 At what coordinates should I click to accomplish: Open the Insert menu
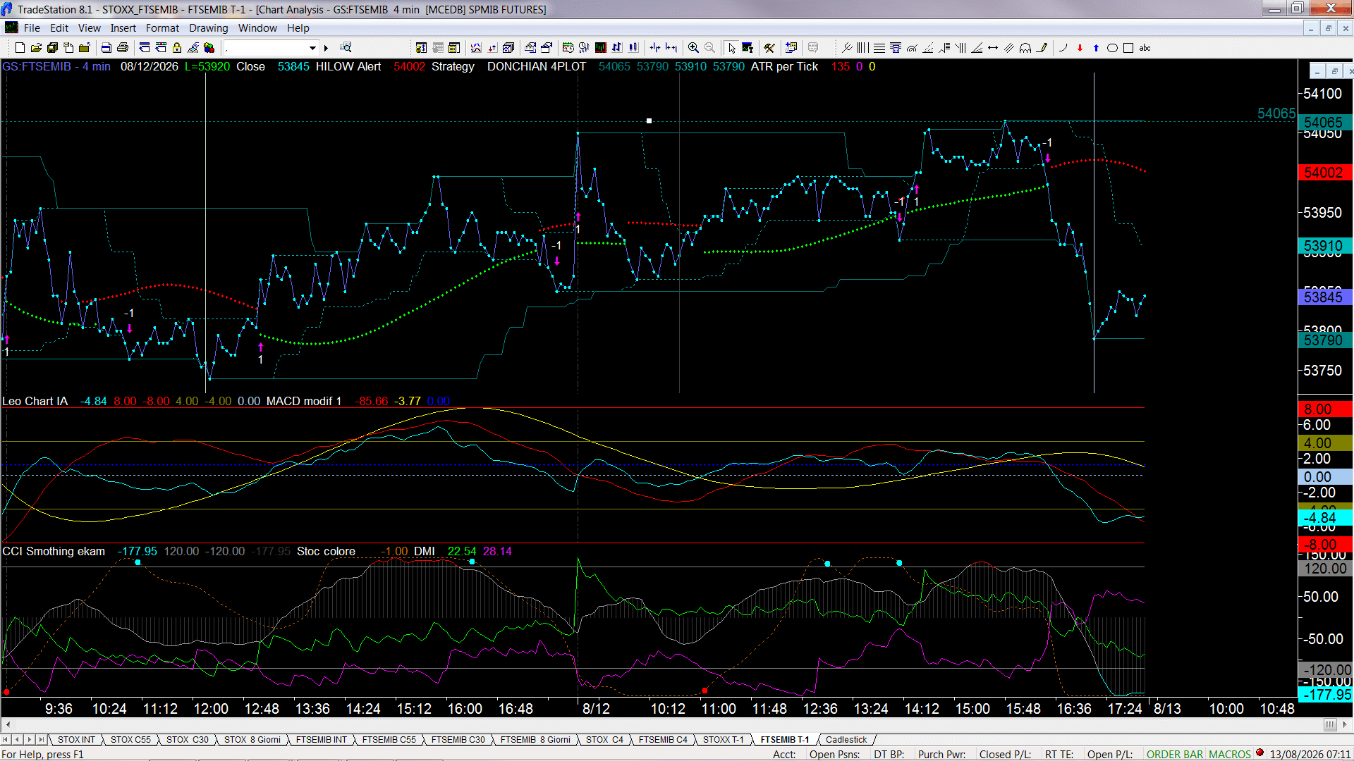pos(123,28)
